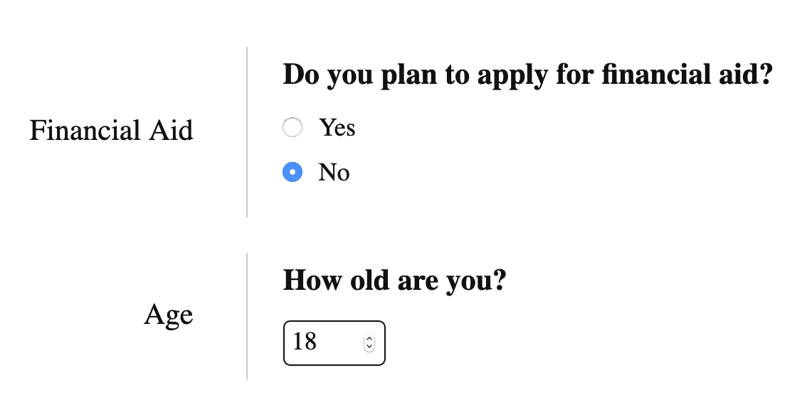This screenshot has width=807, height=412.
Task: Click the "No" option label text
Action: (x=334, y=173)
